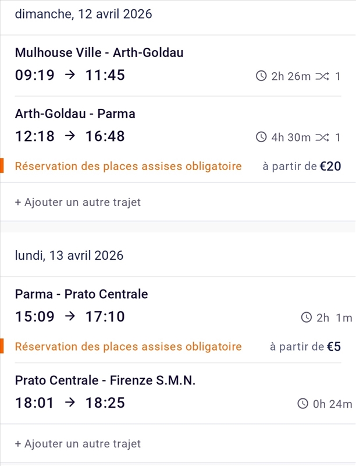
Task: Open the Parma - Prato Centrale journey
Action: tap(81, 295)
